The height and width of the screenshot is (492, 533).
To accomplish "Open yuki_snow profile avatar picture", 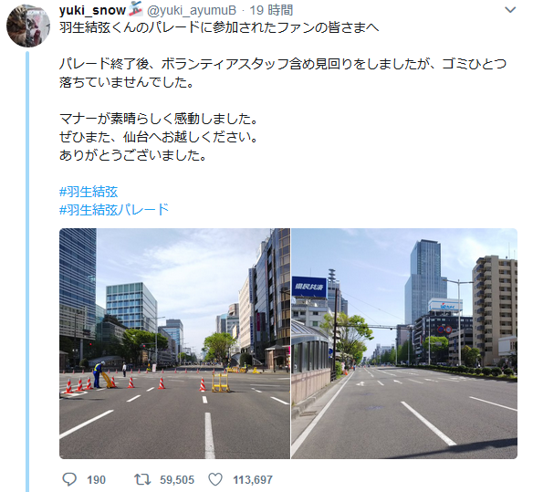I will click(28, 26).
